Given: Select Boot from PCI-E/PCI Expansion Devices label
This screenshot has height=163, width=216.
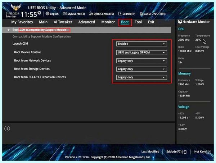Looking at the screenshot, I should click(40, 77).
